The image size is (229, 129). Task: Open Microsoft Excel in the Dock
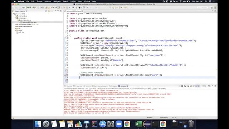(x=138, y=124)
